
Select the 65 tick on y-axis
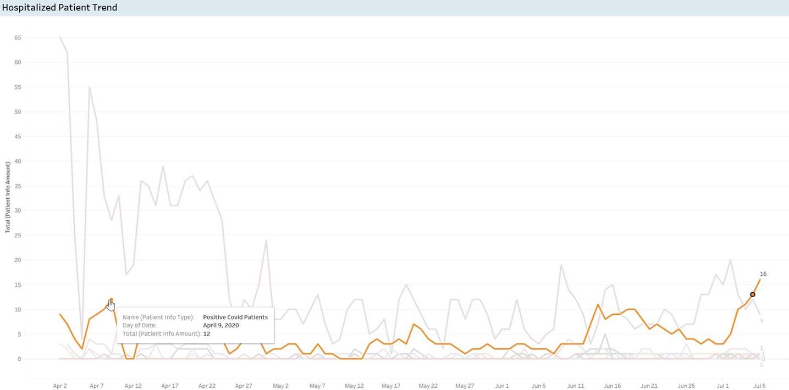(18, 37)
